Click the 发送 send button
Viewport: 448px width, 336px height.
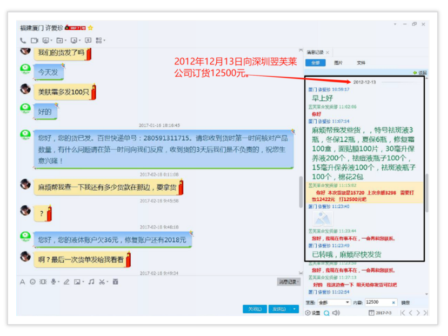pyautogui.click(x=278, y=308)
